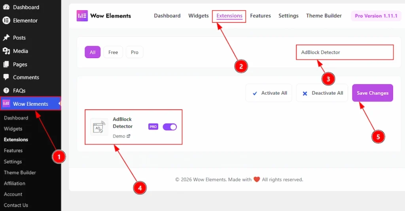Click the Media icon in sidebar

coord(6,51)
